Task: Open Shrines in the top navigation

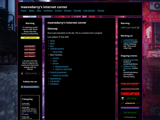Action: [68, 11]
